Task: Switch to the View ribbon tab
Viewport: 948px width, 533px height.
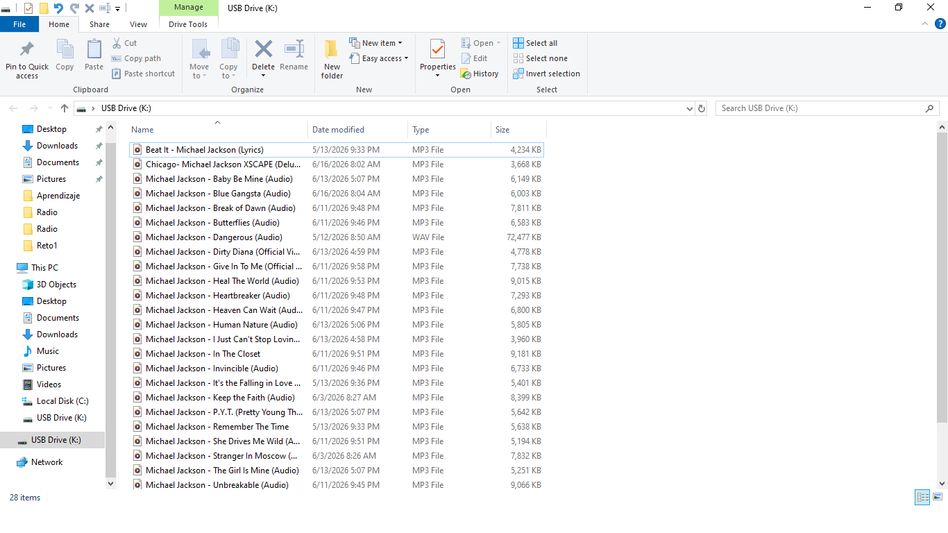Action: pos(139,24)
